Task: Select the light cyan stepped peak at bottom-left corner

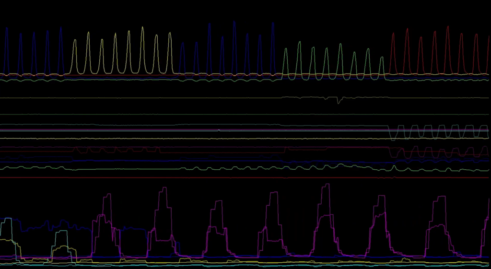Action: [x=7, y=219]
